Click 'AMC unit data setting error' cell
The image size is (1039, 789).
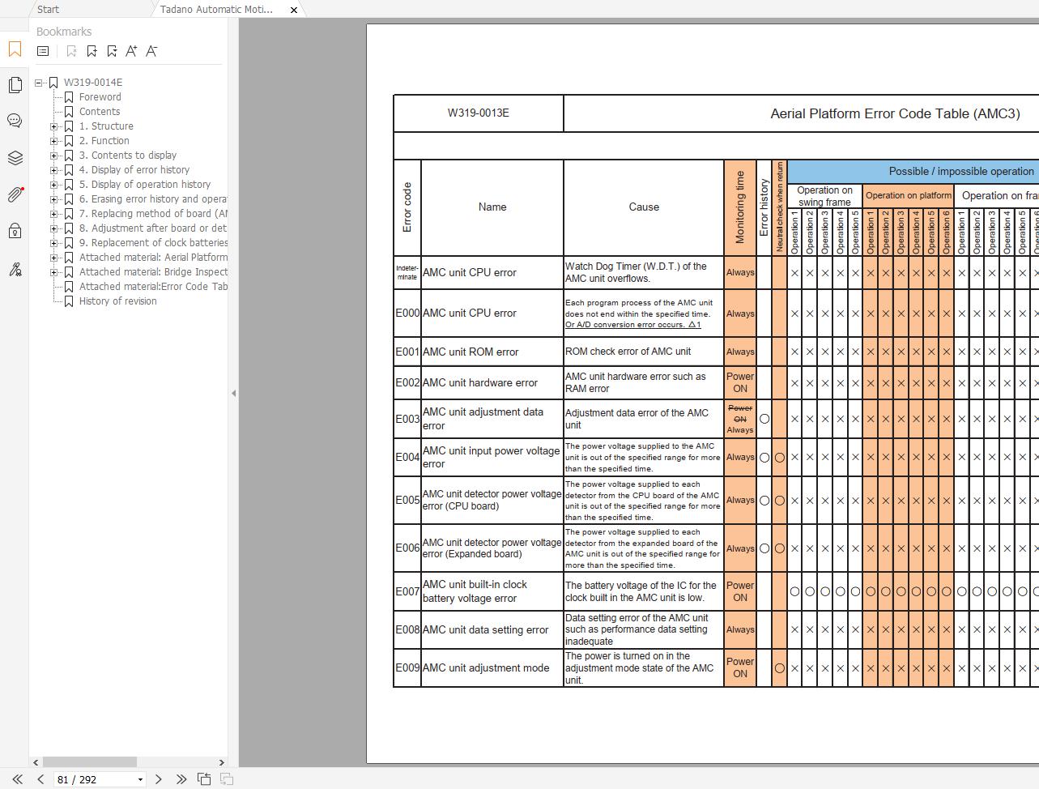(492, 630)
